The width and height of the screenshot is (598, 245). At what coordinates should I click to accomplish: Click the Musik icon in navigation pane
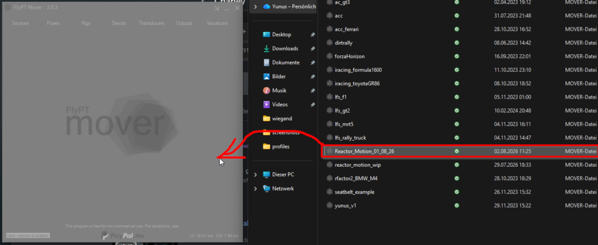(x=266, y=90)
